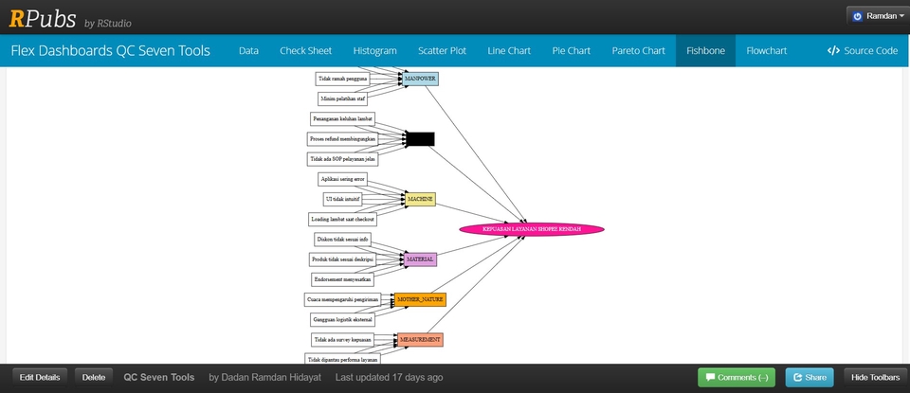
Task: Click the MANPOWER node
Action: pos(420,79)
